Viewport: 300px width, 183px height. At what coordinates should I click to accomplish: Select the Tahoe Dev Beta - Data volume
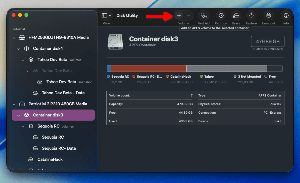tap(63, 93)
